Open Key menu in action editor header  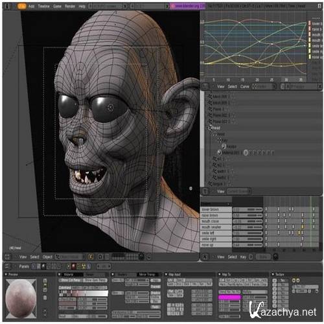(x=243, y=257)
